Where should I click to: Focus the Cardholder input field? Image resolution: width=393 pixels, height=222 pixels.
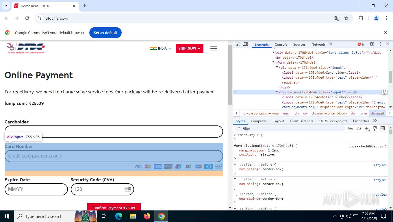pyautogui.click(x=114, y=132)
